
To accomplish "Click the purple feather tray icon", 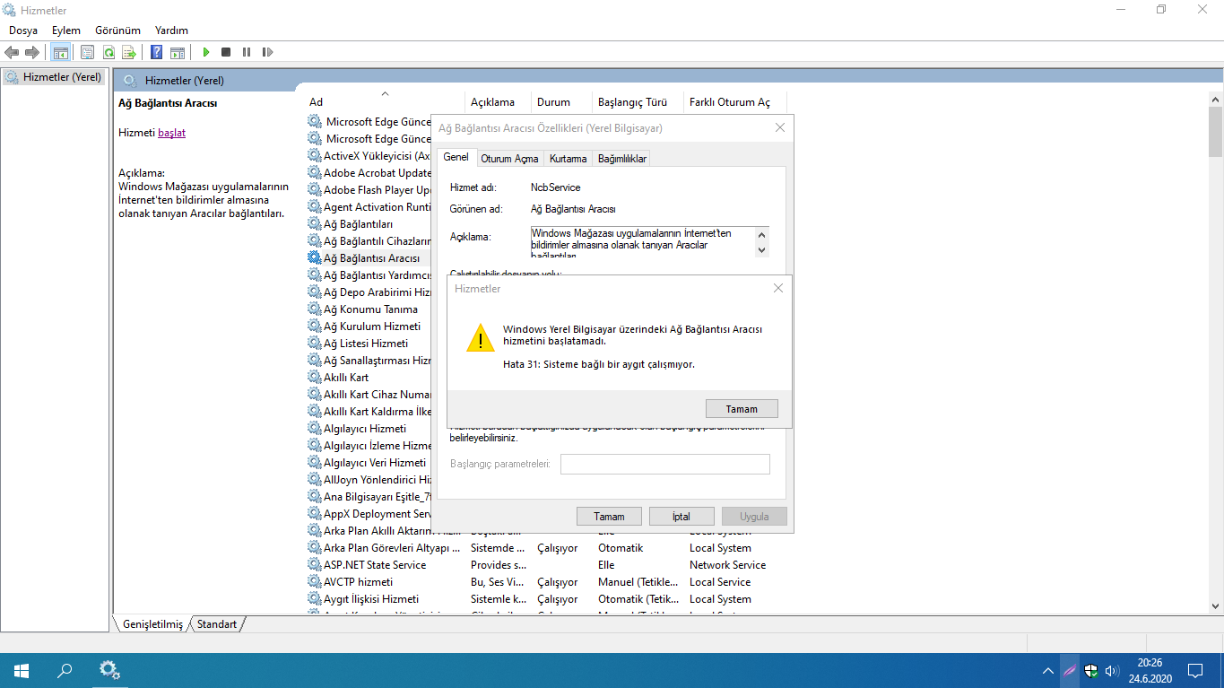I will [x=1070, y=670].
